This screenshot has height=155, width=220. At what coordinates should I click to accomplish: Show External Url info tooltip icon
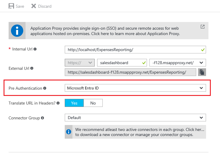point(32,68)
